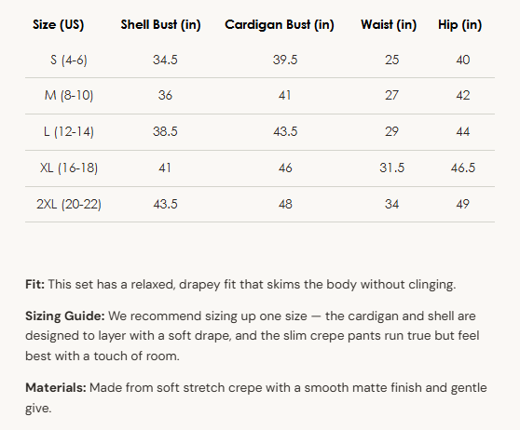Viewport: 520px width, 430px height.
Task: Click the Cardigan Bust (in) column header
Action: (280, 25)
